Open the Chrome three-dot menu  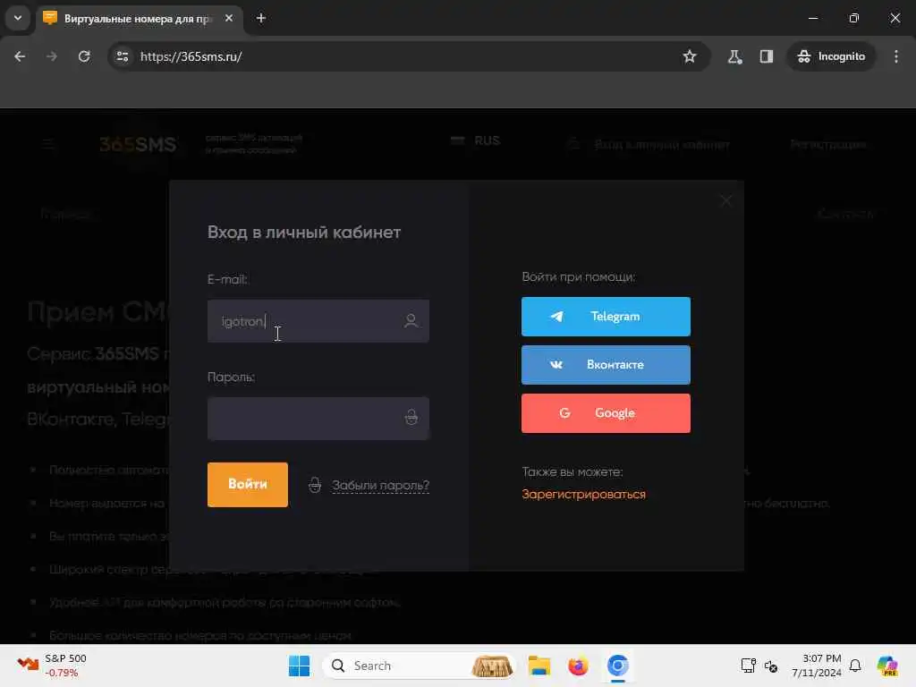click(896, 56)
